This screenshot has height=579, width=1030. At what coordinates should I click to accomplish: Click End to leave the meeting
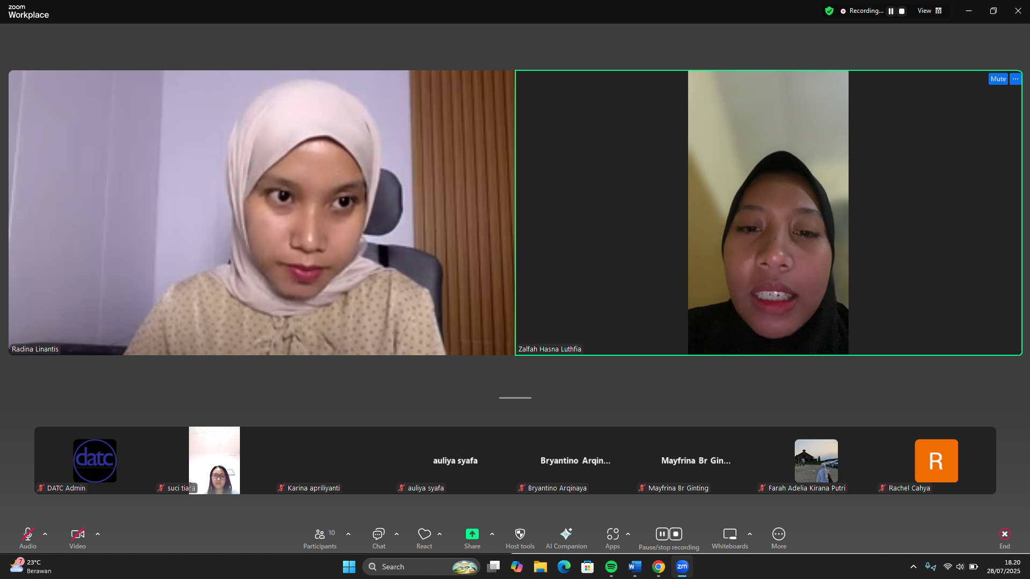1004,538
